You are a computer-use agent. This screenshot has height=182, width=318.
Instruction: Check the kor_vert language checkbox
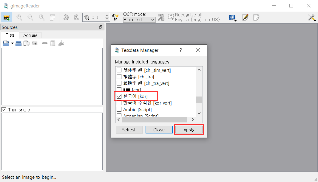click(119, 103)
